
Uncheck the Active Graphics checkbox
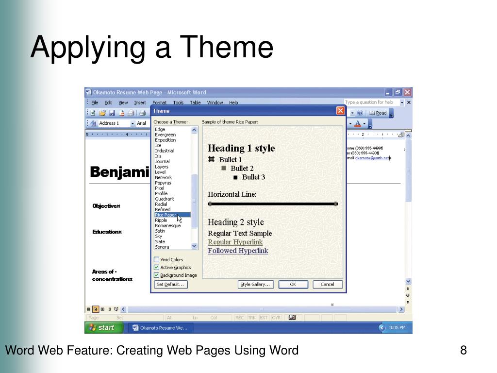coord(157,268)
